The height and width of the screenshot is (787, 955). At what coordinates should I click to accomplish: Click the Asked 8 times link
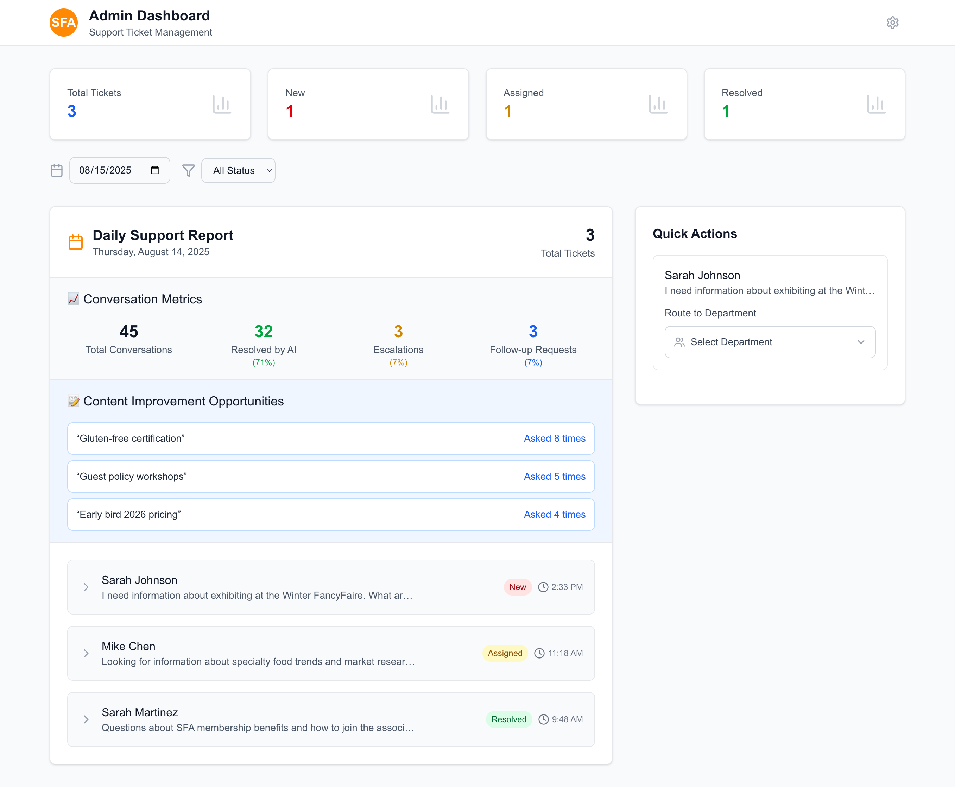point(554,439)
